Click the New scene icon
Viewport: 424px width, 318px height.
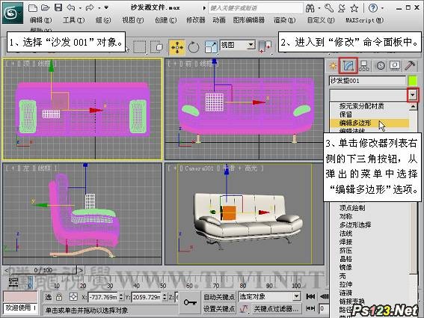(x=33, y=7)
